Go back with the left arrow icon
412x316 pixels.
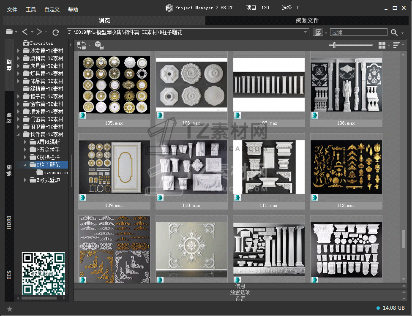25,32
